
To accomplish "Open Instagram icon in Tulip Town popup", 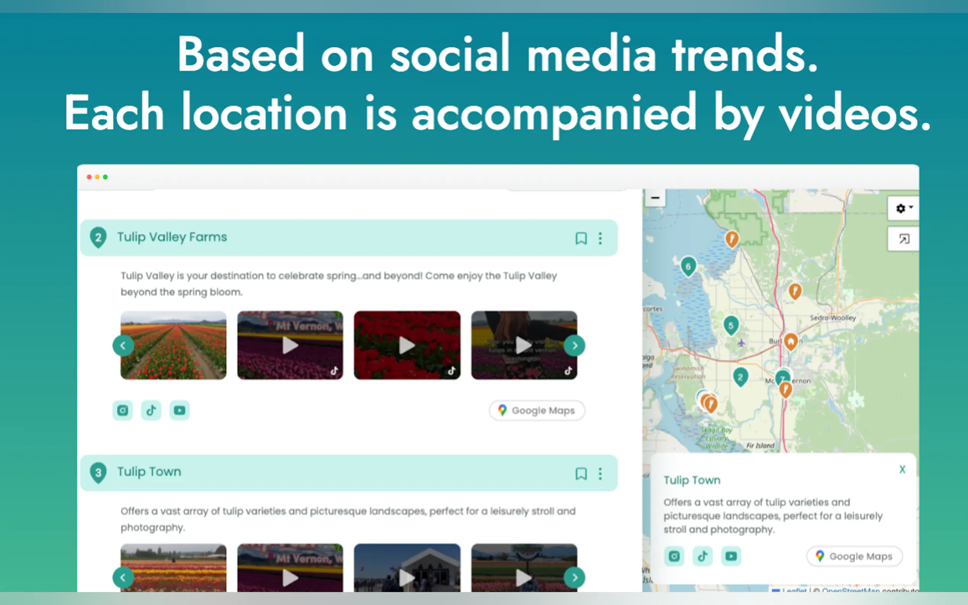I will pos(674,556).
